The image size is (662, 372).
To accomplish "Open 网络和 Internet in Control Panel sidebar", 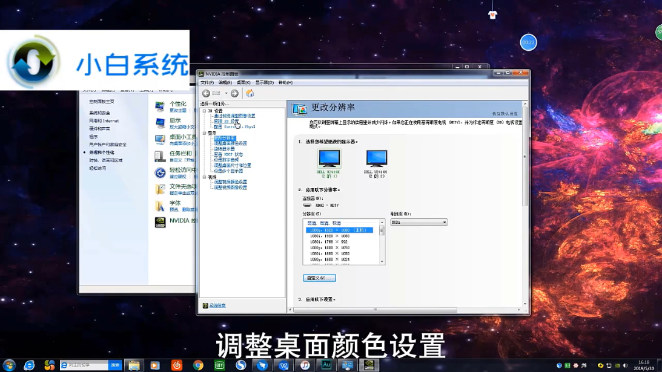I will pos(104,121).
